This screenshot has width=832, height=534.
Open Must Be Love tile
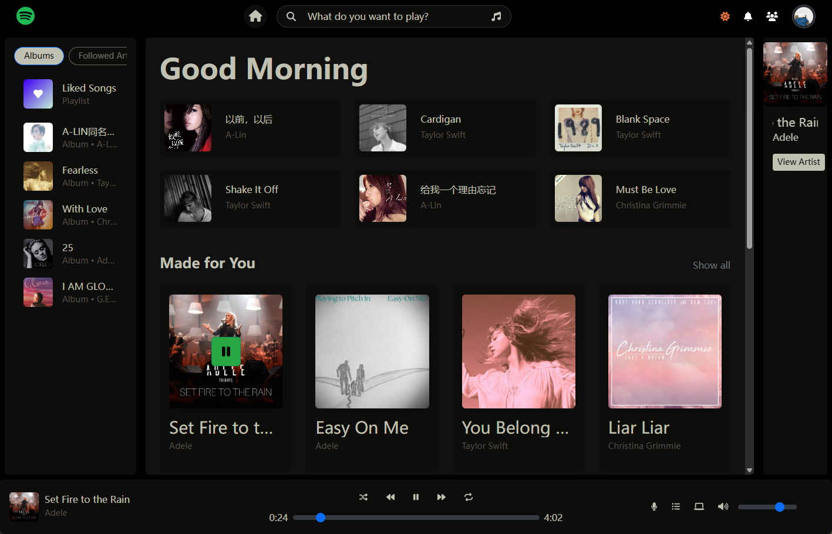pos(641,198)
